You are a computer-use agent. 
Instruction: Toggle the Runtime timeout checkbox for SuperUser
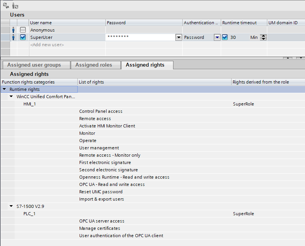225,37
